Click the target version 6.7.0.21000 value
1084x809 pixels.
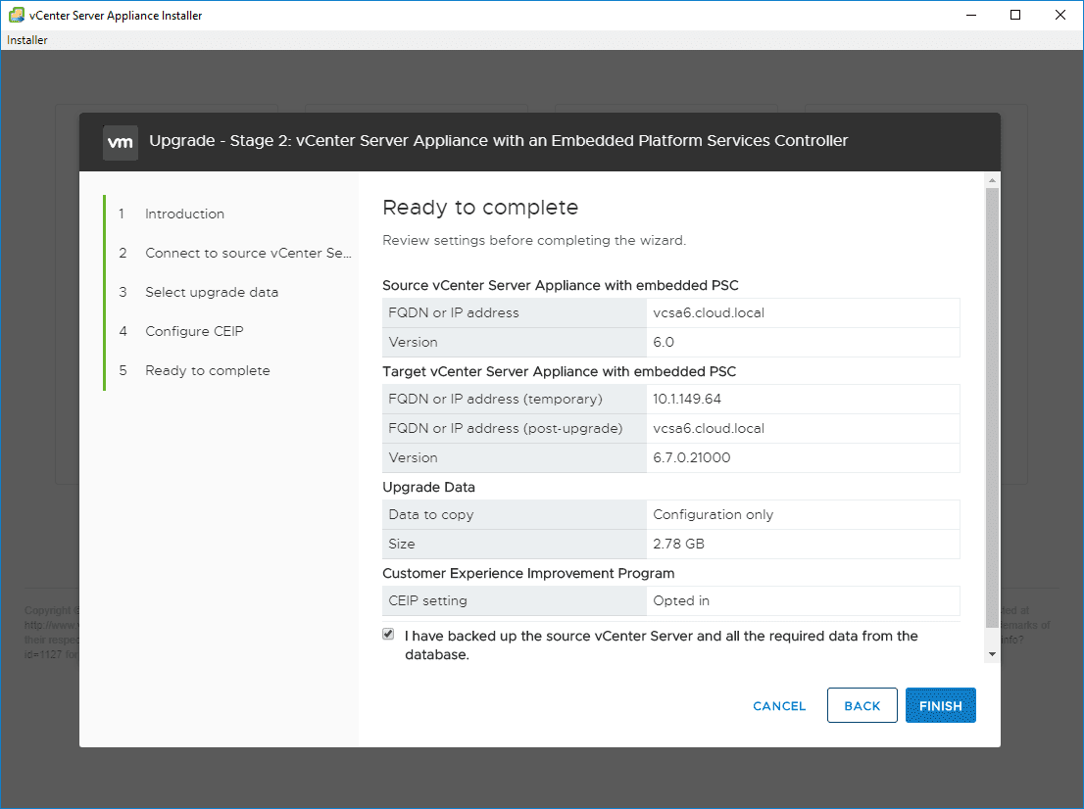click(x=691, y=457)
